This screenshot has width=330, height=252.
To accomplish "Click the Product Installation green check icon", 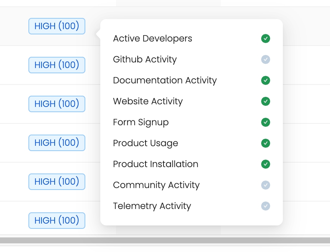I will 265,164.
